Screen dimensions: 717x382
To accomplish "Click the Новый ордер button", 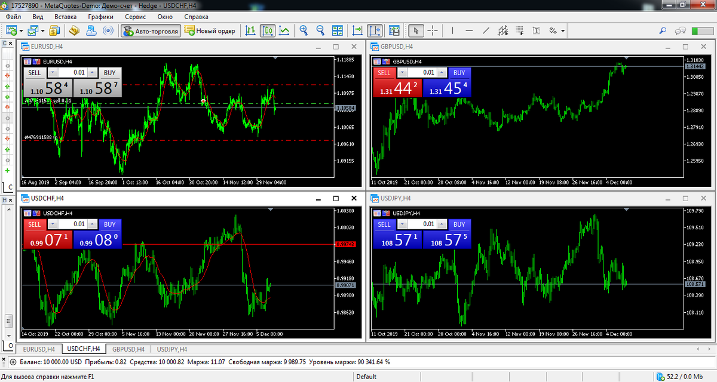I will pyautogui.click(x=210, y=30).
